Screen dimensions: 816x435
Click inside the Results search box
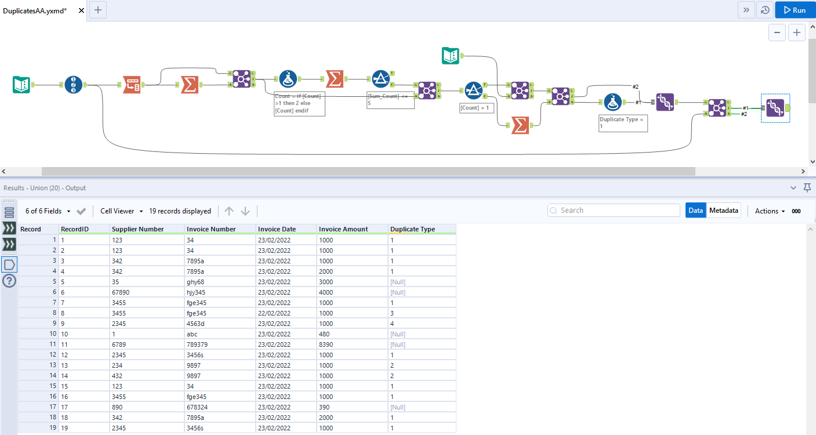click(614, 210)
